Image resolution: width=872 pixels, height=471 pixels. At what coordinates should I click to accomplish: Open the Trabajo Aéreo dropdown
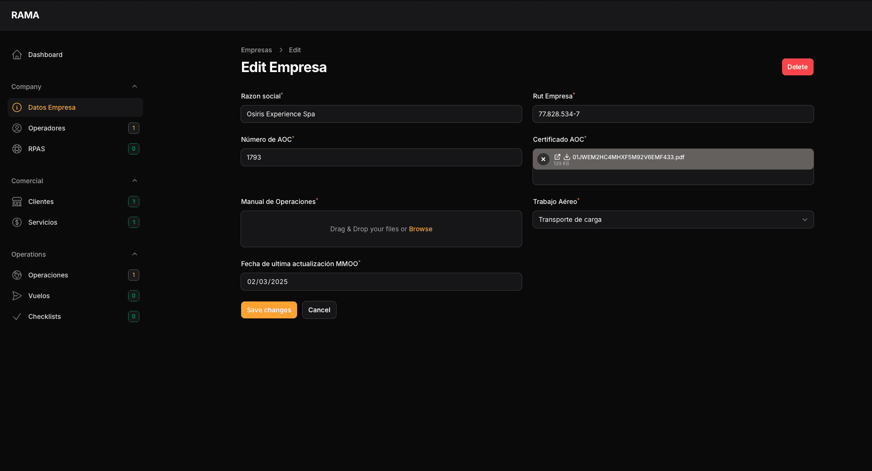pyautogui.click(x=673, y=219)
